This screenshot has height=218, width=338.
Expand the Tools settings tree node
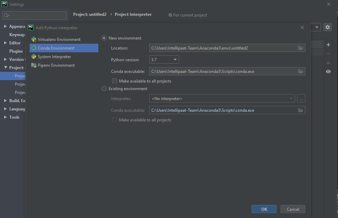5,117
